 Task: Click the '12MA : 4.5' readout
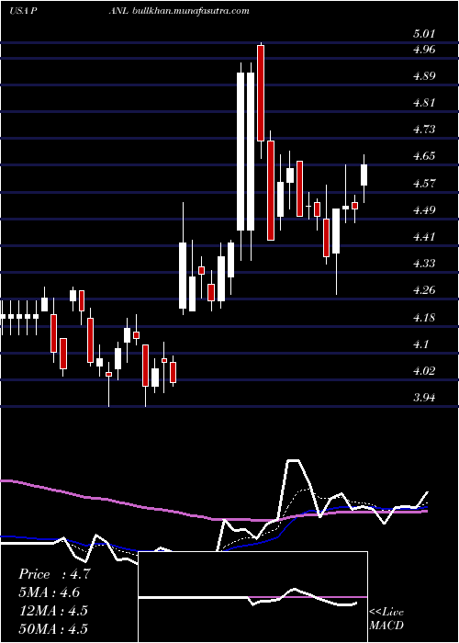pyautogui.click(x=53, y=611)
